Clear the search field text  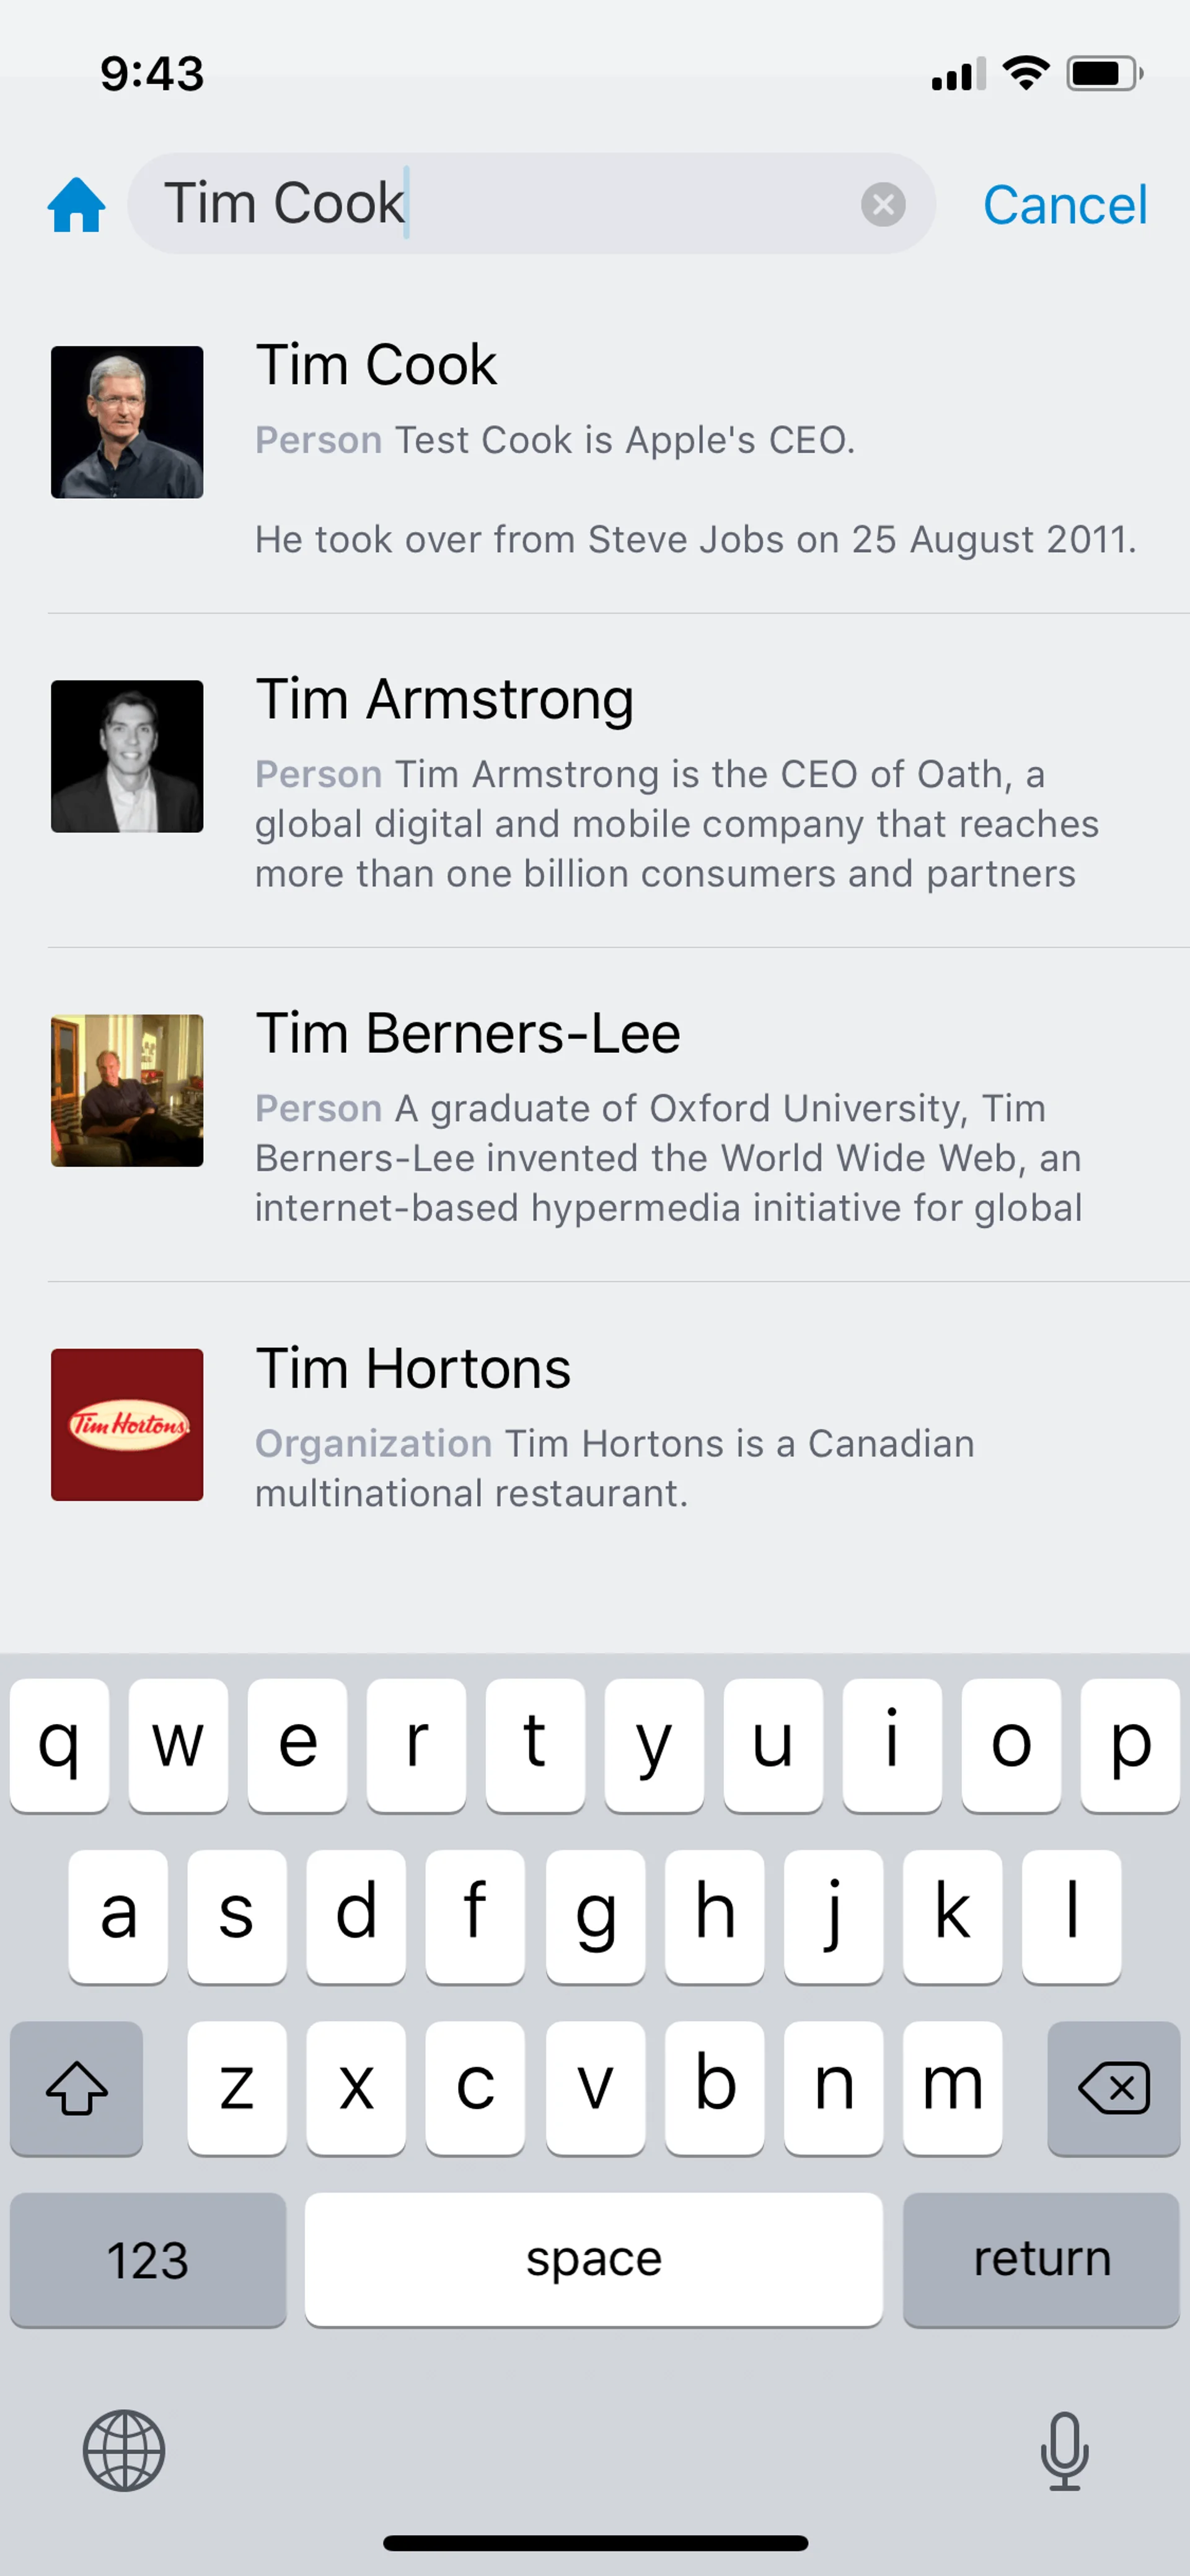tap(883, 204)
